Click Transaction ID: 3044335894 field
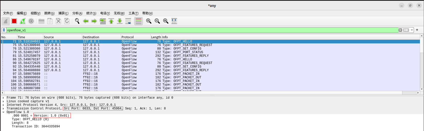Image resolution: width=424 pixels, height=131 pixels. point(36,126)
